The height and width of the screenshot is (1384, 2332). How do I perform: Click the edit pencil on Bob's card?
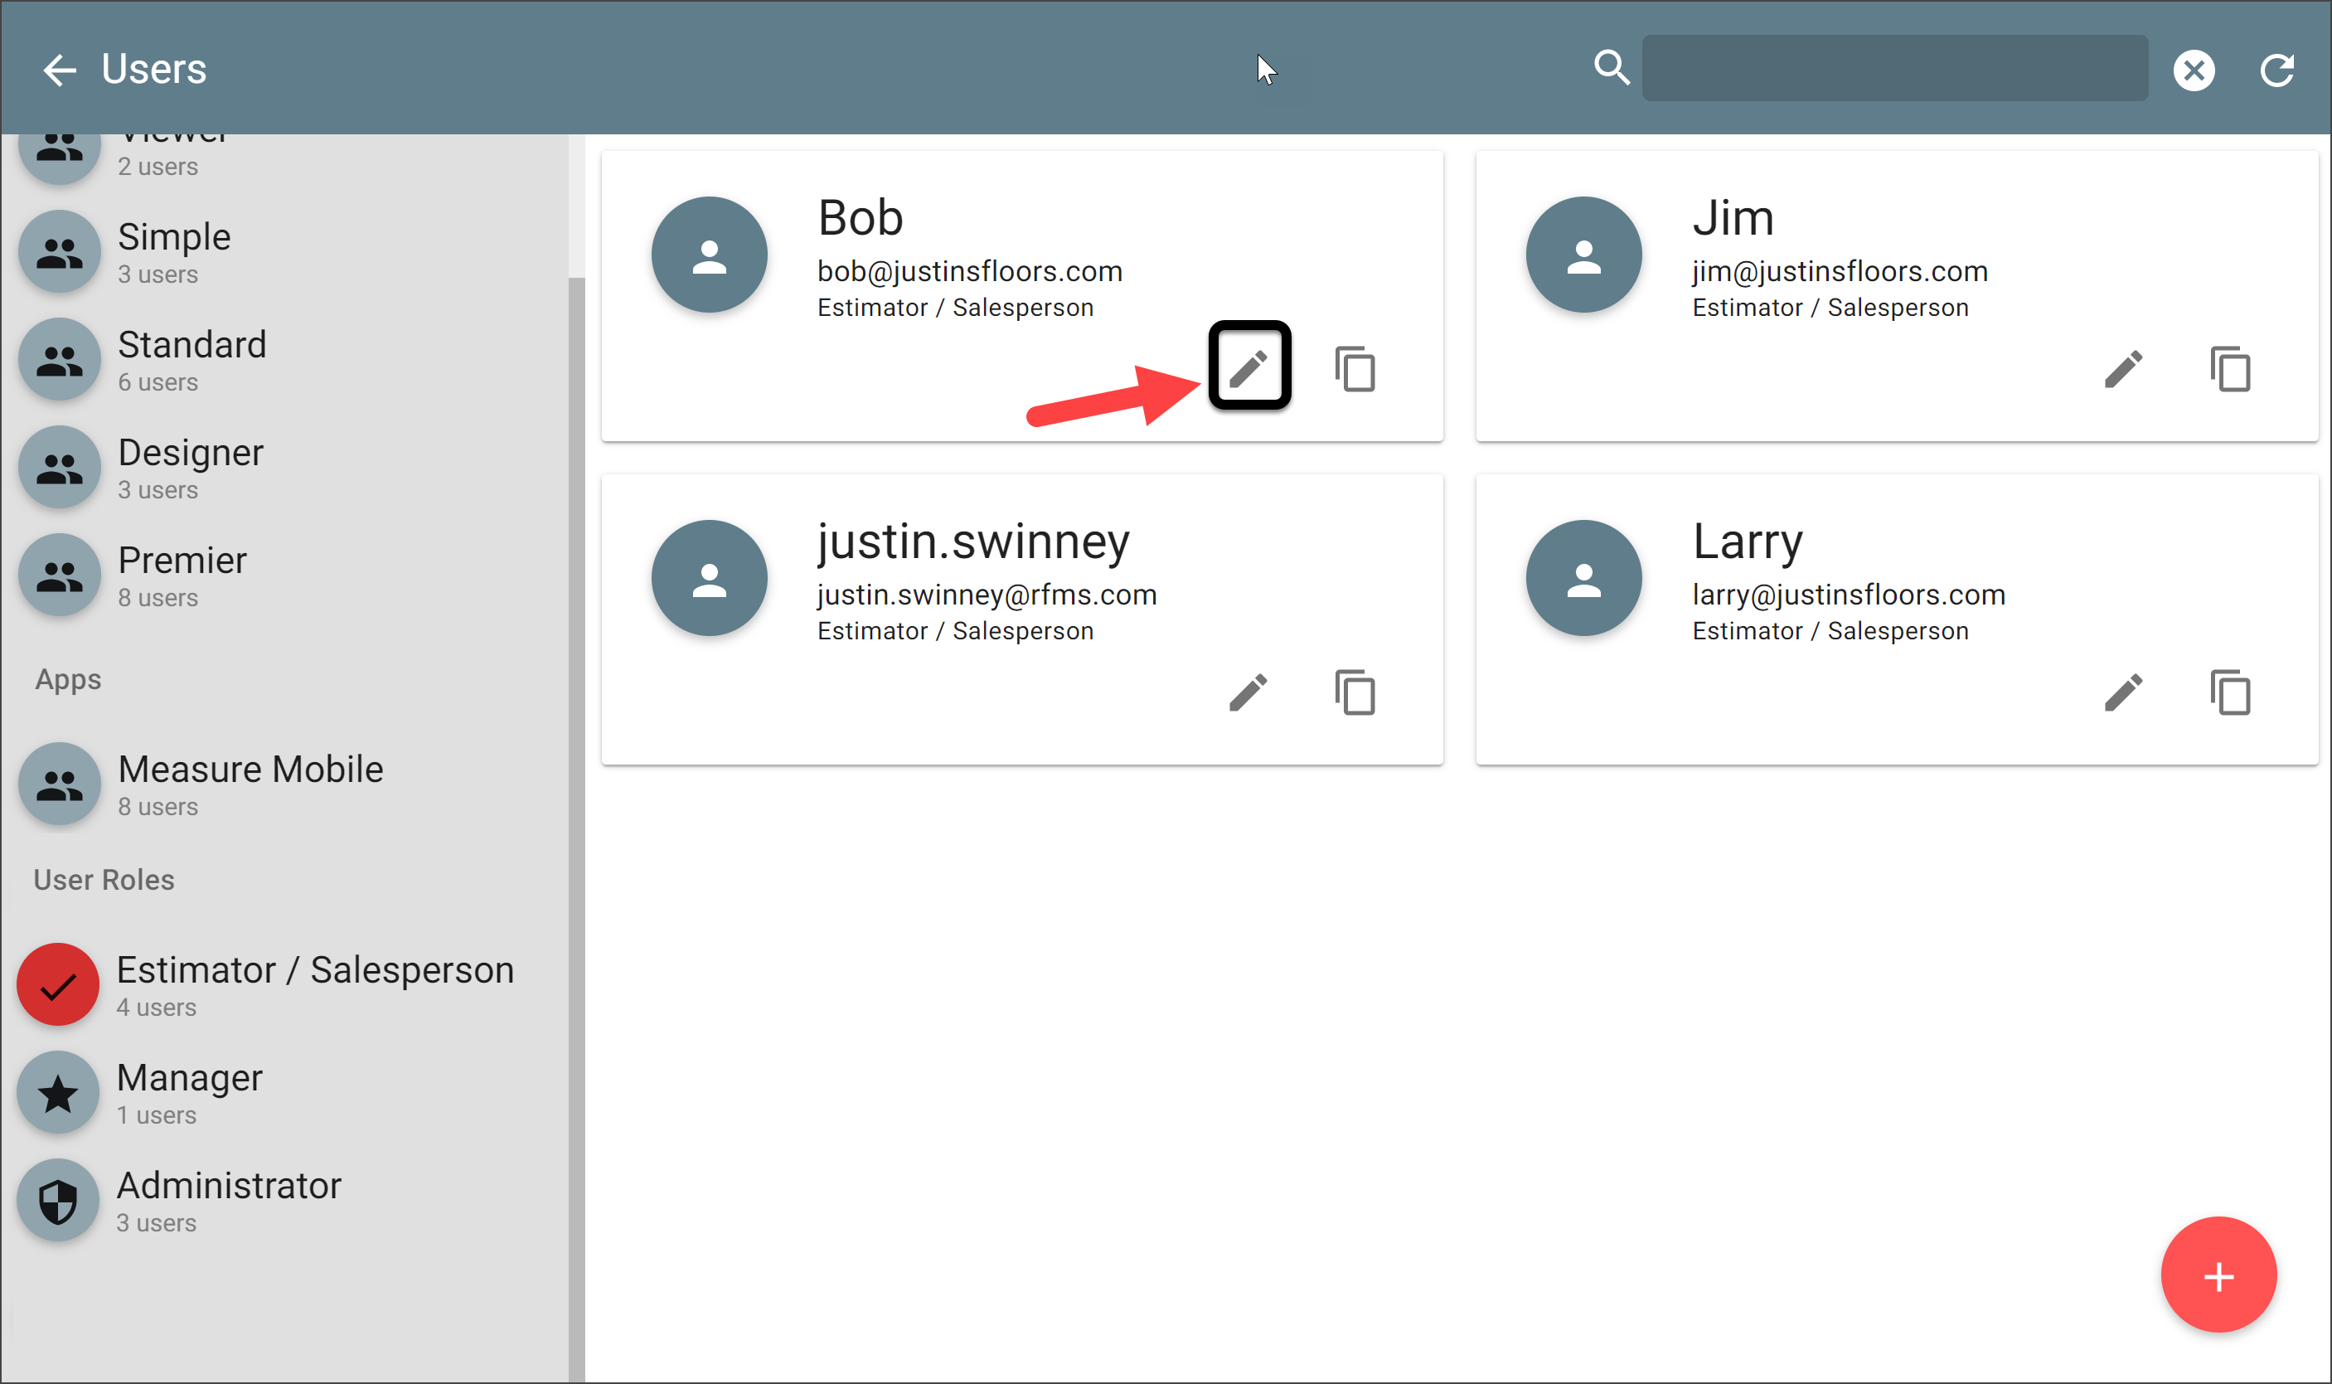coord(1248,368)
